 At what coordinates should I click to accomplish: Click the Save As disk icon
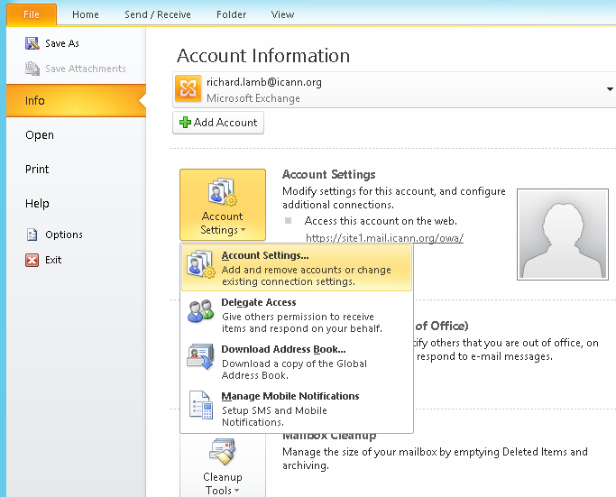pyautogui.click(x=32, y=43)
